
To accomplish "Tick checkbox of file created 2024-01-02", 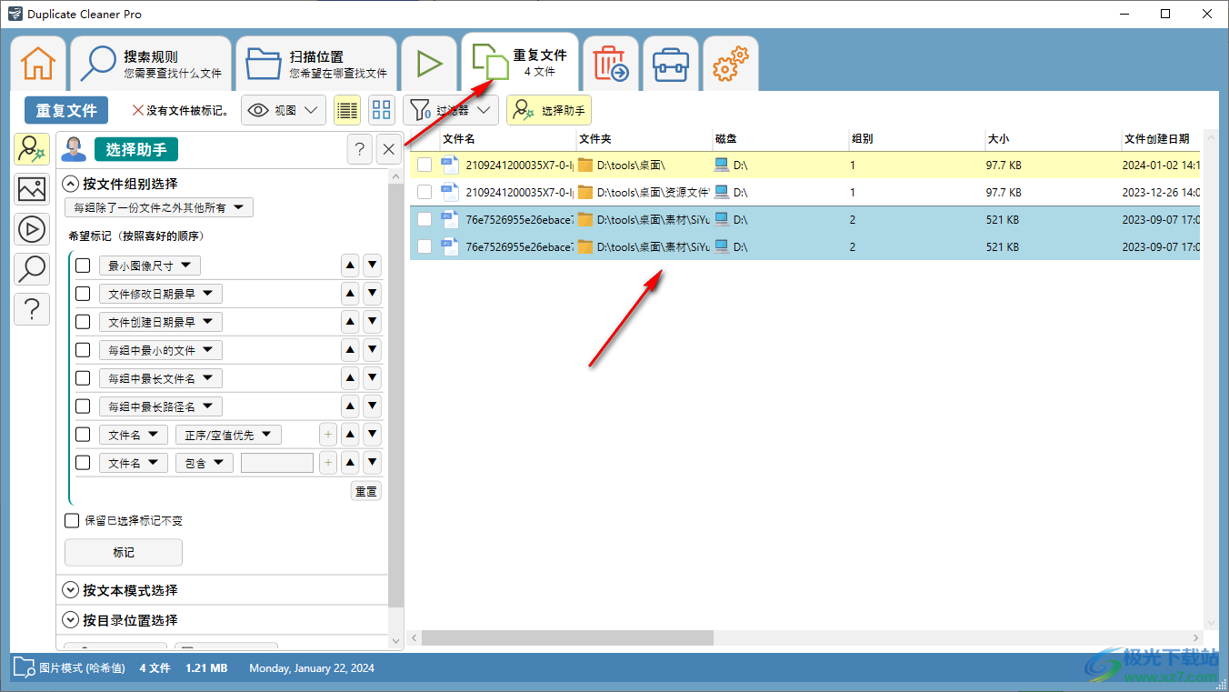I will click(x=425, y=165).
